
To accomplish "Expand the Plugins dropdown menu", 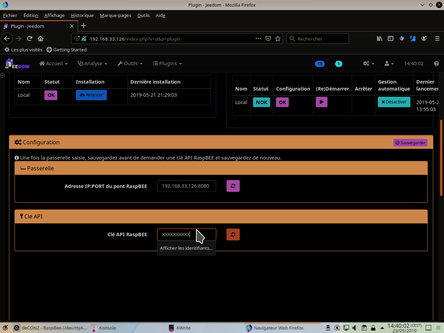I will tap(167, 63).
